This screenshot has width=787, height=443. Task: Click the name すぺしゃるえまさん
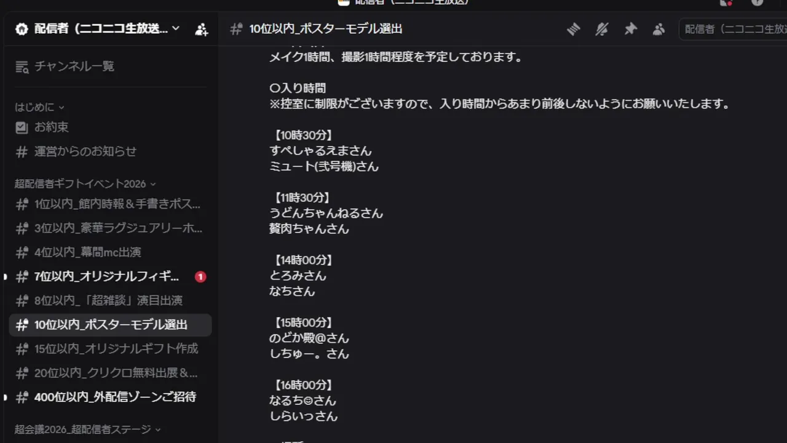pos(320,151)
